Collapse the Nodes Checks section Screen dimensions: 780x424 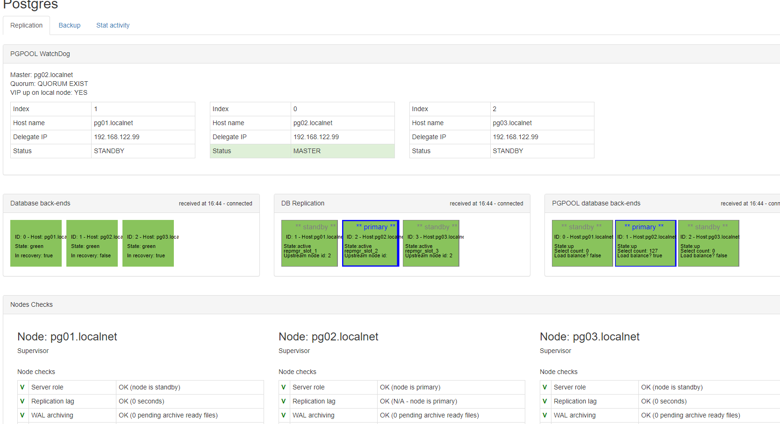tap(31, 304)
